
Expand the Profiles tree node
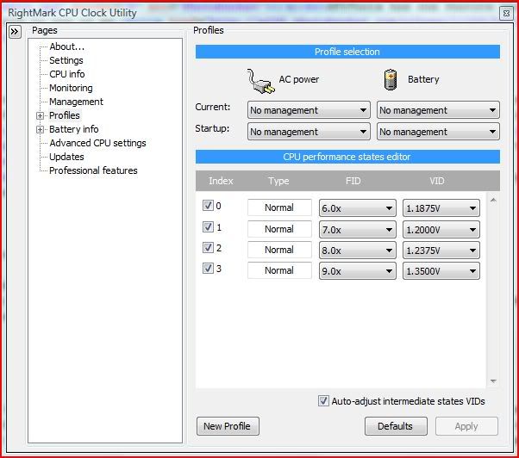pos(40,115)
